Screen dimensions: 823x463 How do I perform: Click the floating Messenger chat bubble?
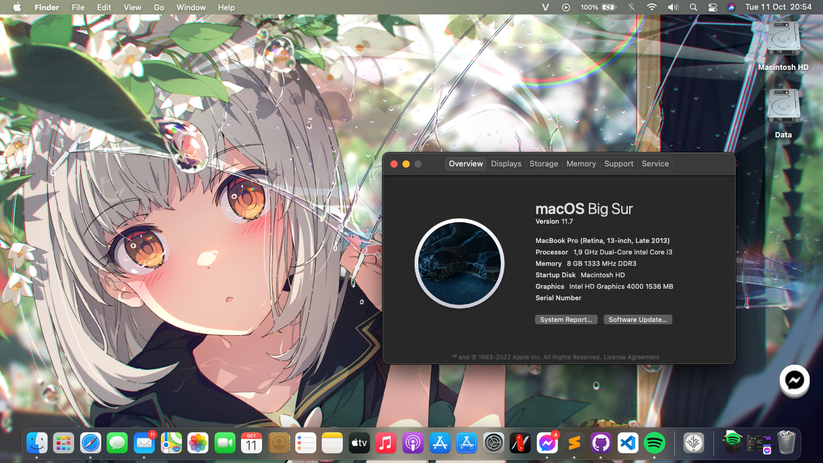794,380
